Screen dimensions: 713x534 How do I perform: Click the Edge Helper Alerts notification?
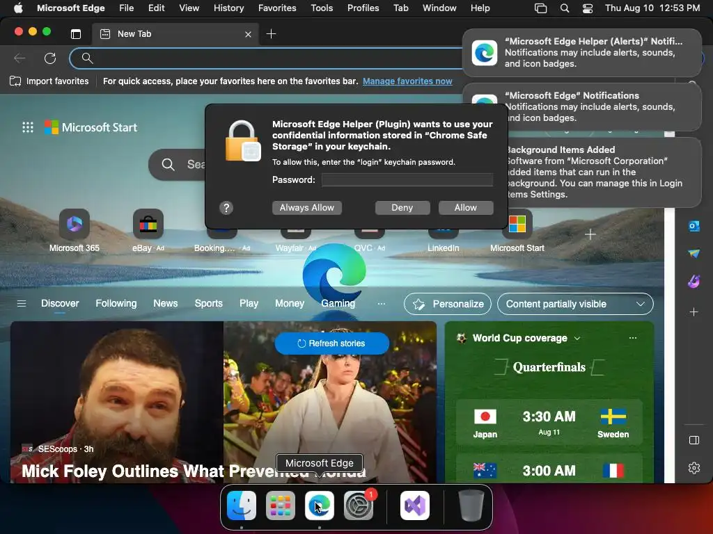point(582,53)
